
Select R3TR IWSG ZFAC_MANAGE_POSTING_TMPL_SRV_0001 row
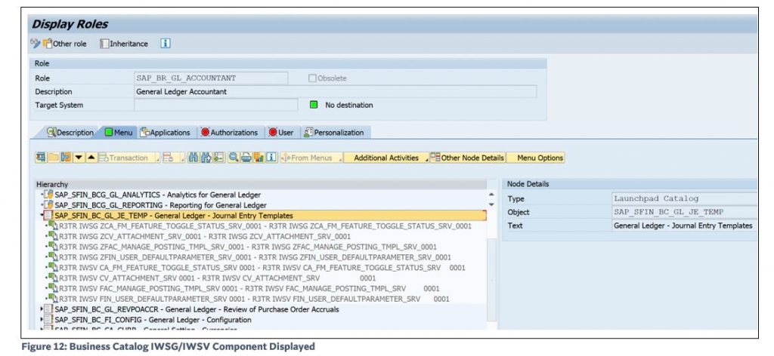click(248, 247)
